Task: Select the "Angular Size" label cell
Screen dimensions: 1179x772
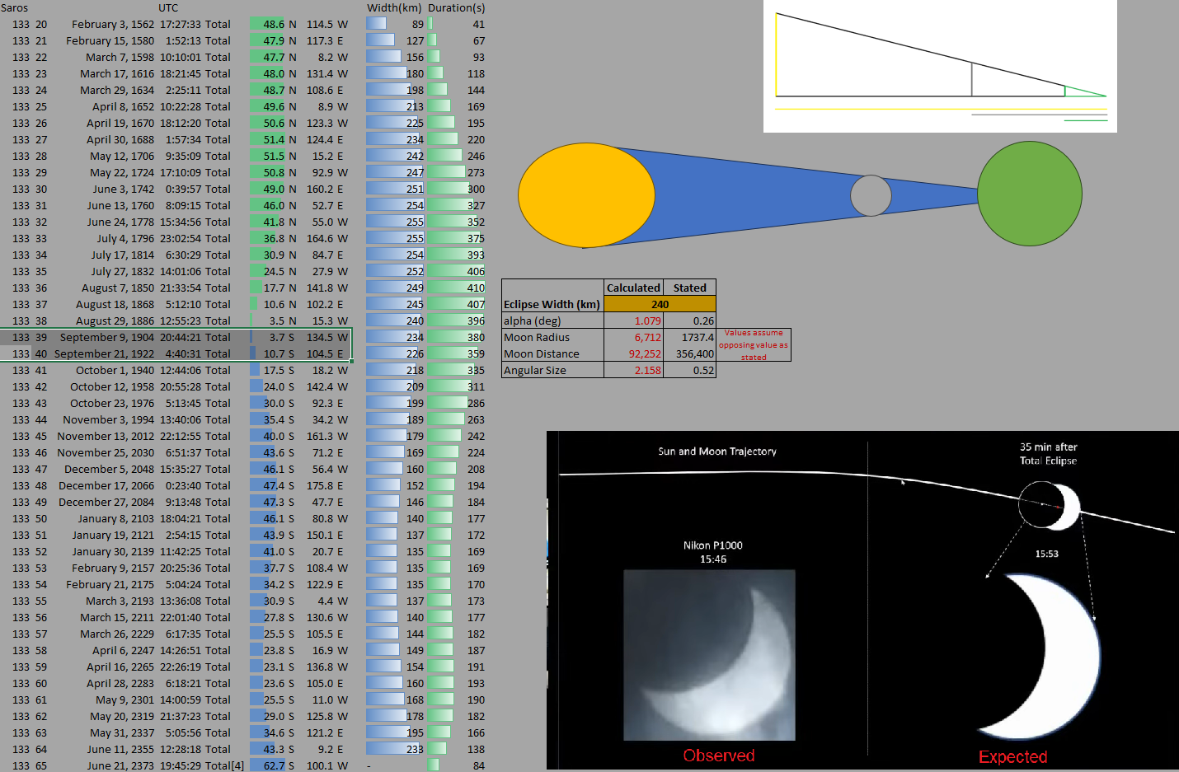Action: click(x=552, y=370)
